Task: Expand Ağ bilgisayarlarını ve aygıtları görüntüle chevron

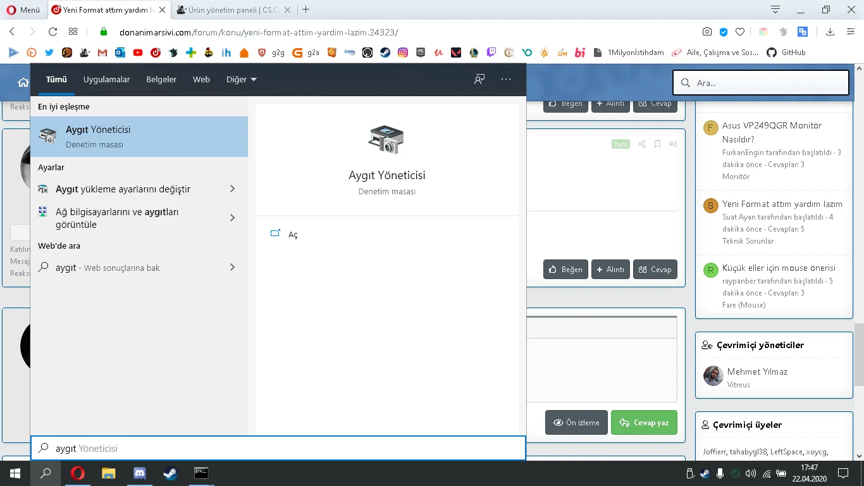Action: point(232,218)
